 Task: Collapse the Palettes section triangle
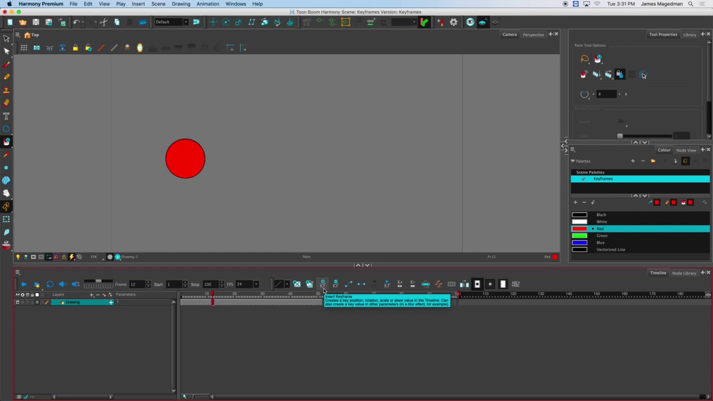coord(573,161)
